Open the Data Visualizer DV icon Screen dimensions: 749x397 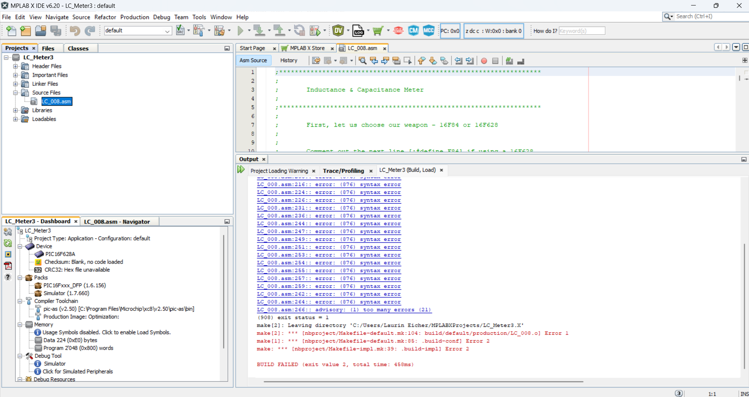(338, 31)
